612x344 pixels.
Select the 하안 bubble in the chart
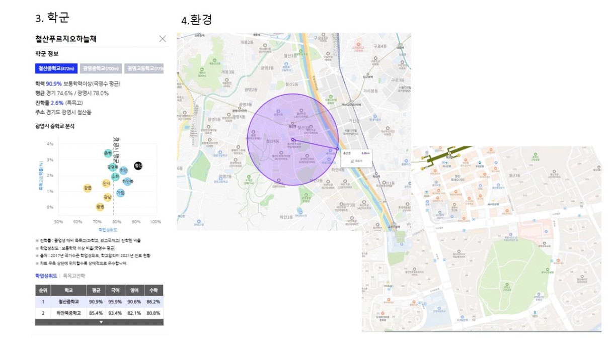pyautogui.click(x=124, y=171)
